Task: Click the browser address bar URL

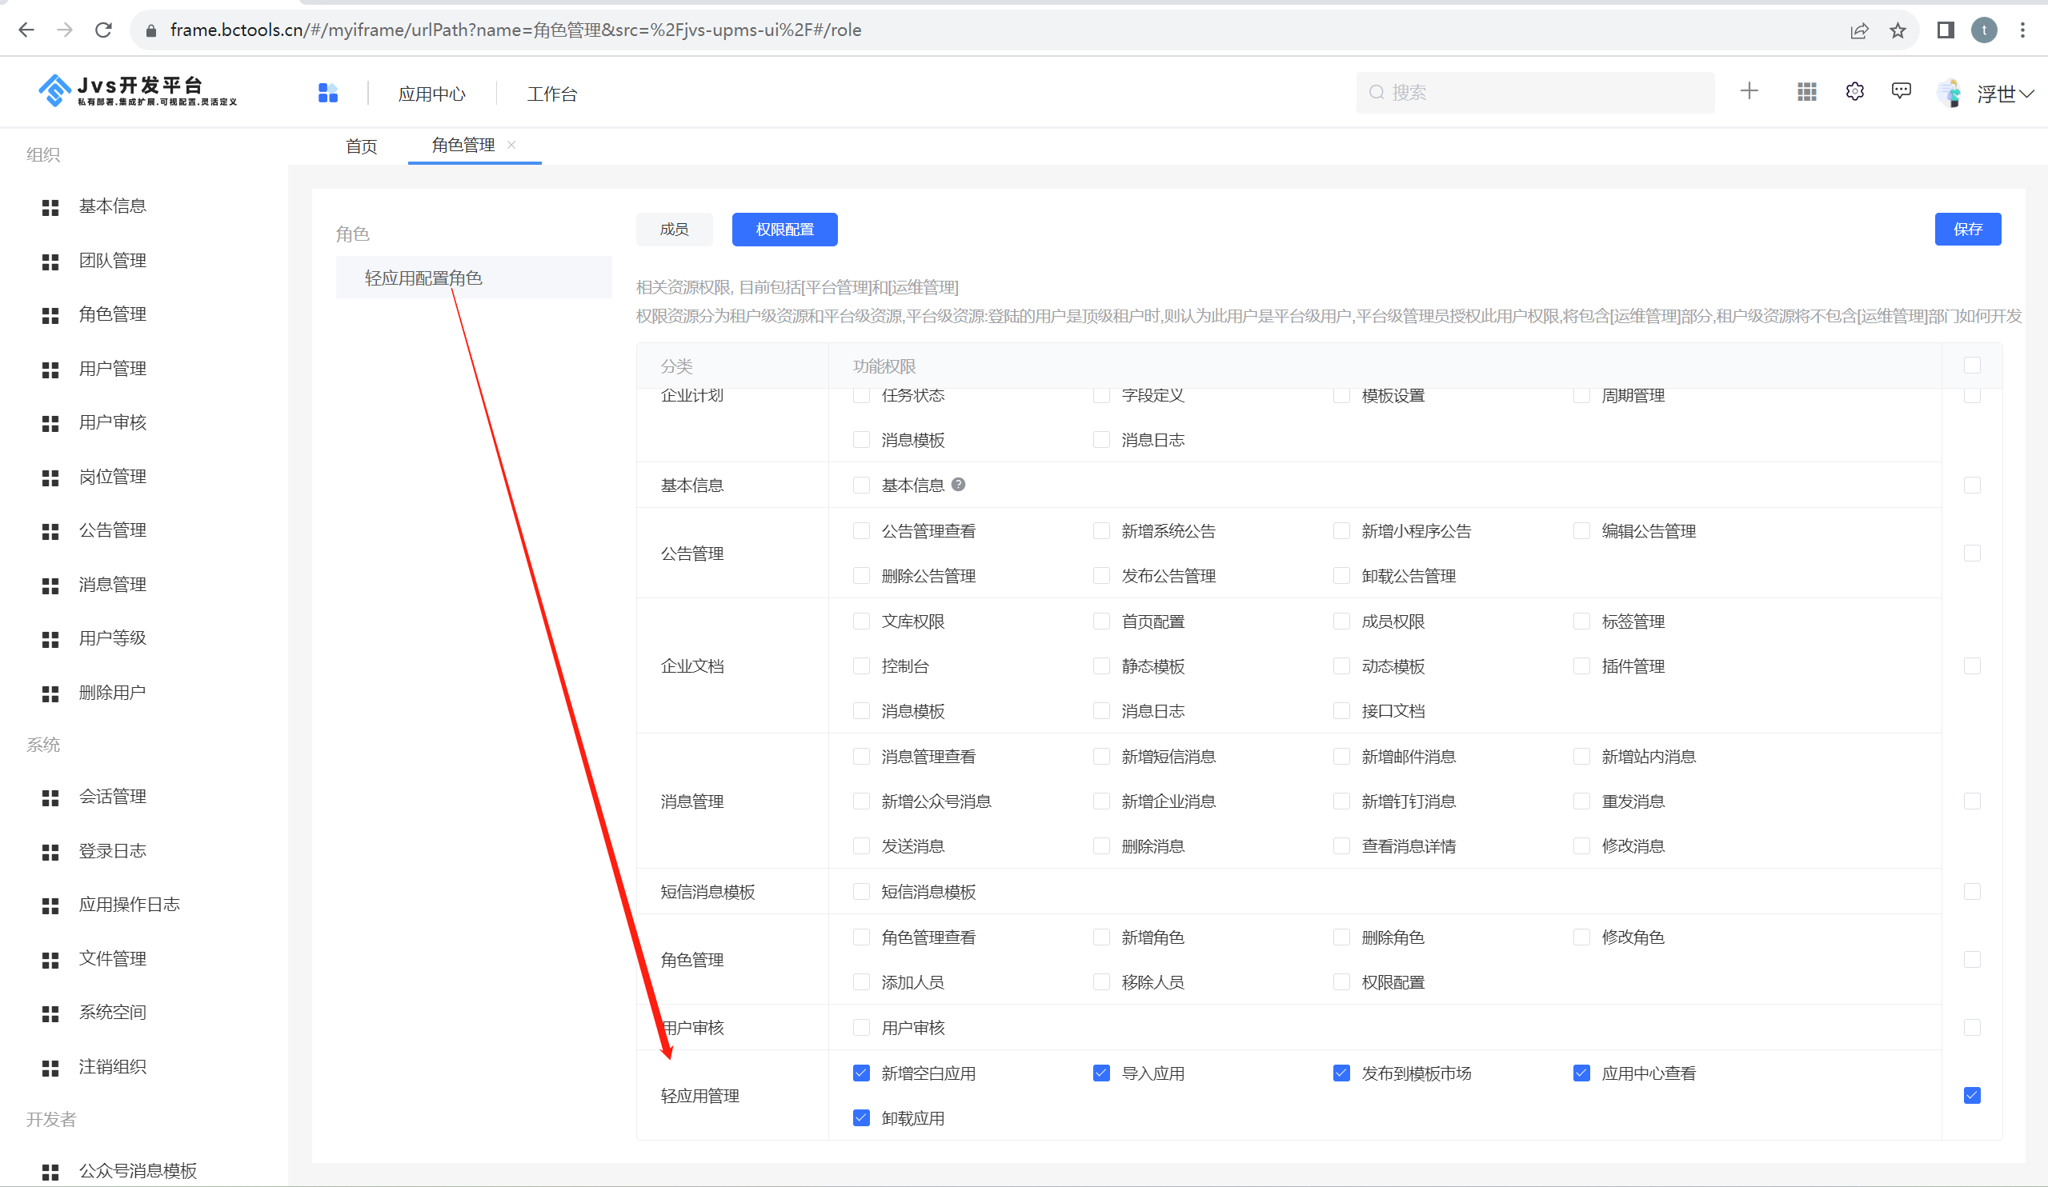Action: pyautogui.click(x=515, y=31)
